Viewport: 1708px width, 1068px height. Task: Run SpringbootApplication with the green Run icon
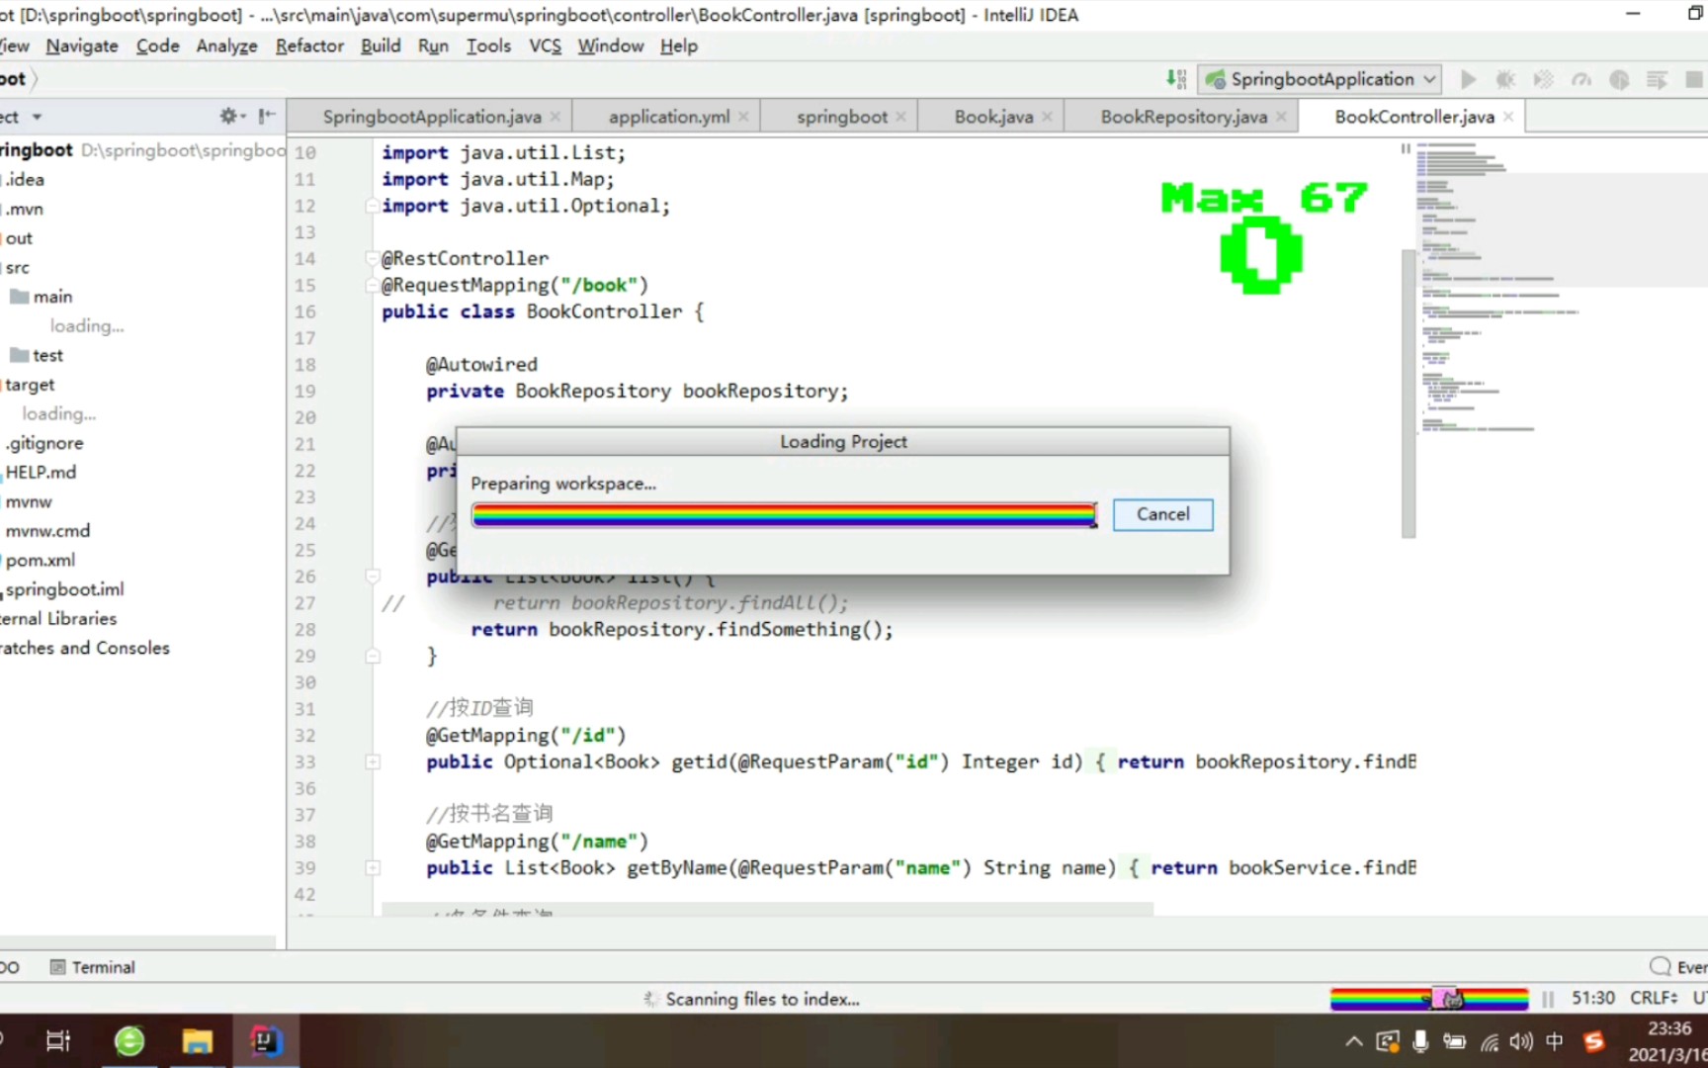(x=1468, y=79)
